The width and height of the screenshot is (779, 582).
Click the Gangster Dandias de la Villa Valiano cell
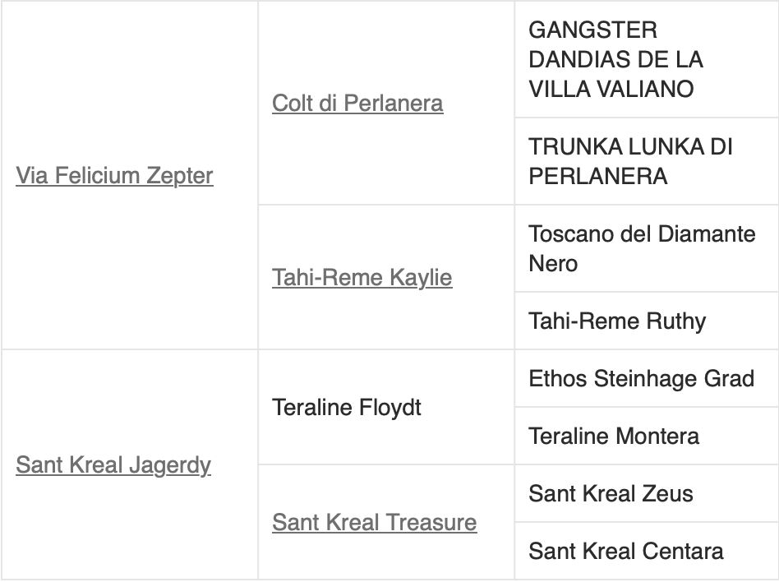click(x=615, y=59)
